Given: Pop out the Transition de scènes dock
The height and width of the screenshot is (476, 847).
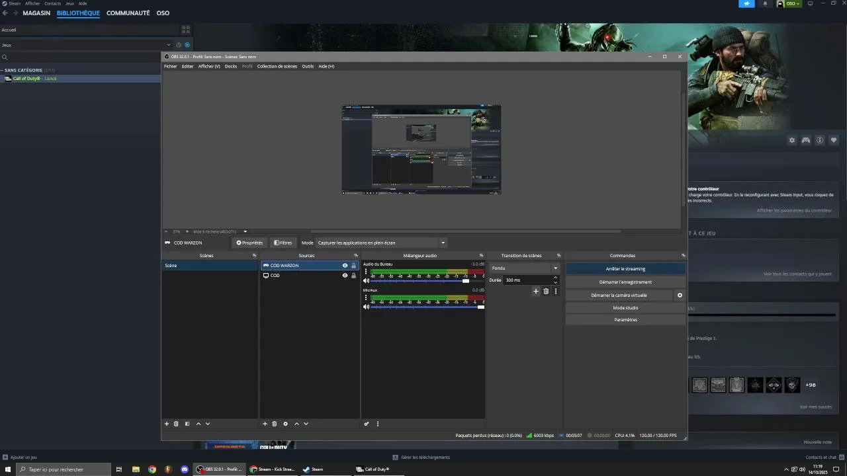Looking at the screenshot, I should pyautogui.click(x=558, y=256).
